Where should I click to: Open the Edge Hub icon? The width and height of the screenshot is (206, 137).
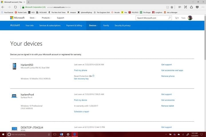click(x=180, y=7)
